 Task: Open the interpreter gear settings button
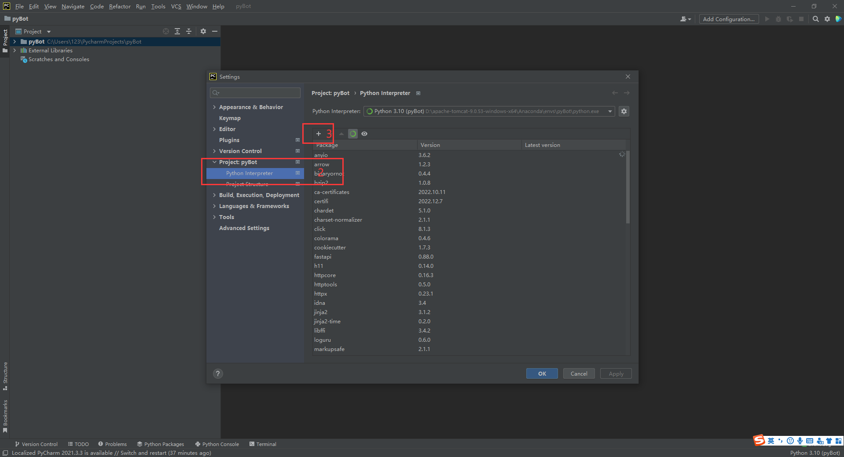(624, 111)
